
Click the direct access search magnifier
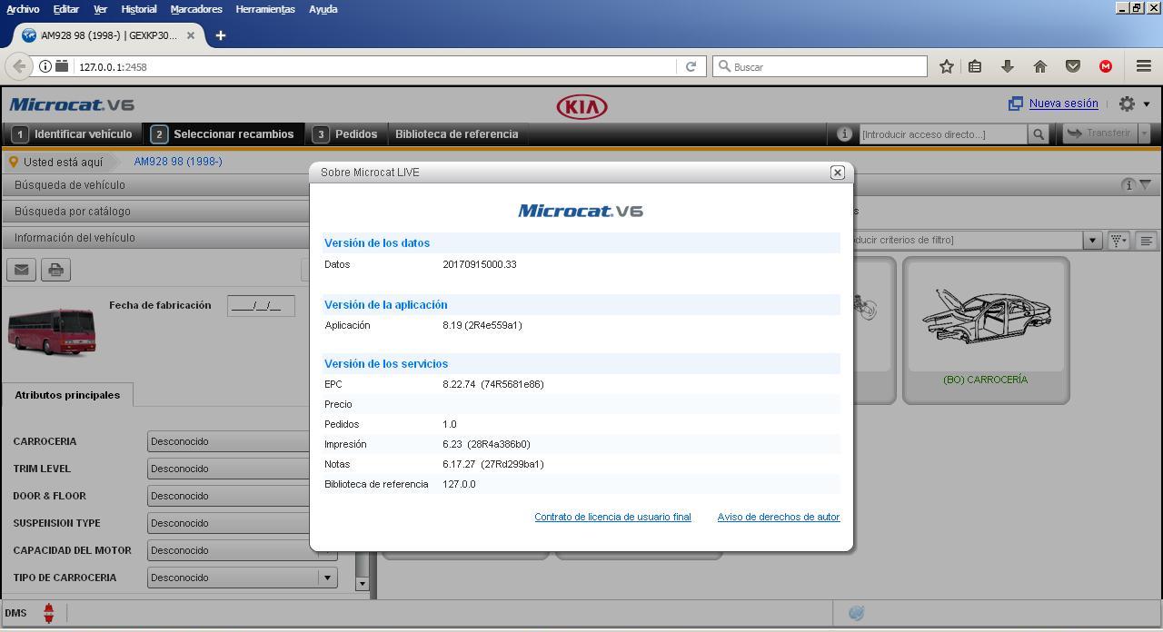pos(1039,134)
